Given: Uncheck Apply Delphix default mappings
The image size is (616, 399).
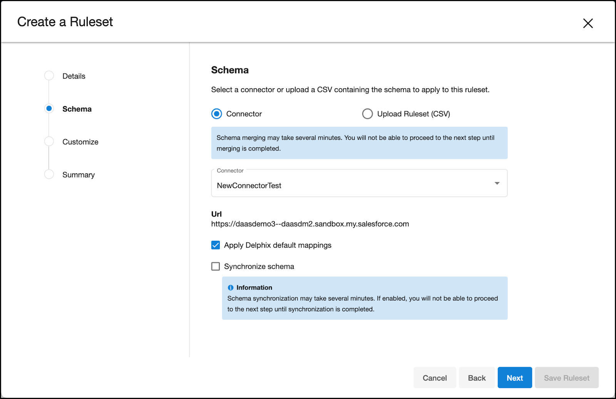Looking at the screenshot, I should (x=215, y=245).
